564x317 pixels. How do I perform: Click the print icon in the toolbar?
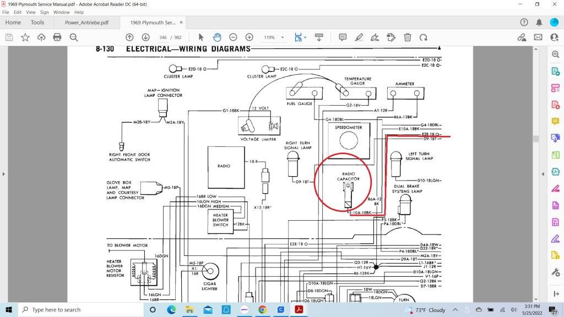point(57,37)
